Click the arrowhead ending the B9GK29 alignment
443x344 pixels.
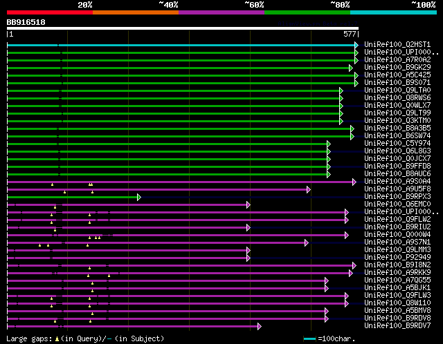pyautogui.click(x=351, y=68)
